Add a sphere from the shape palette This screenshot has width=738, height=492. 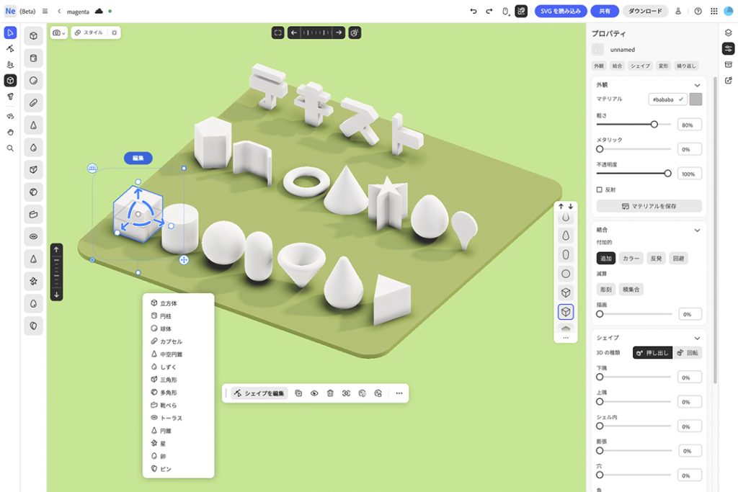click(x=33, y=81)
